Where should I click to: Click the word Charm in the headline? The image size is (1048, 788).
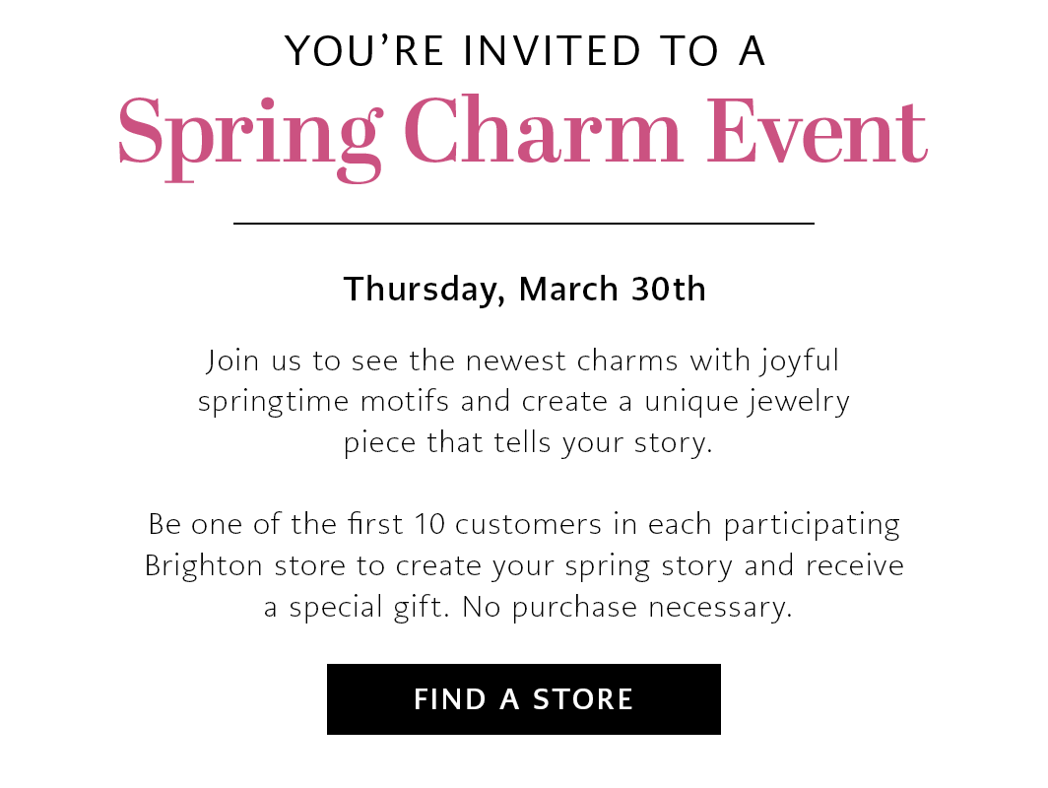tap(544, 130)
